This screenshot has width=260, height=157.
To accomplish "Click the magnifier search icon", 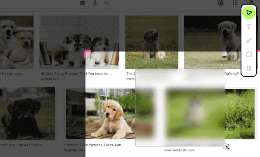I will (107, 3).
